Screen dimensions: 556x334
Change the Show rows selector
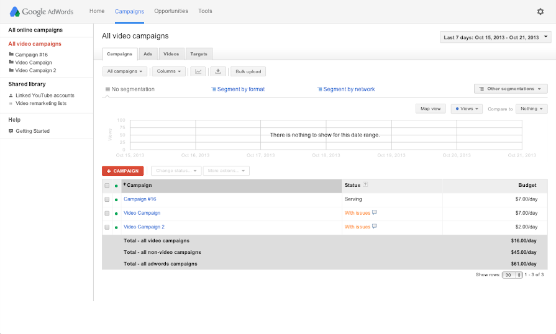click(512, 275)
